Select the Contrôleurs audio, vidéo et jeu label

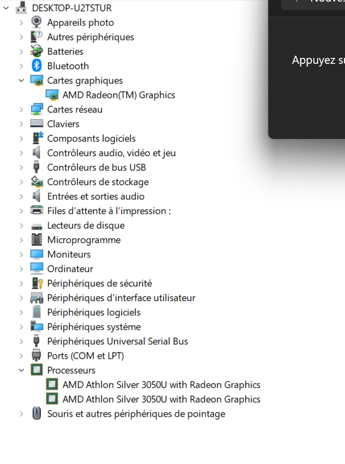pyautogui.click(x=112, y=153)
